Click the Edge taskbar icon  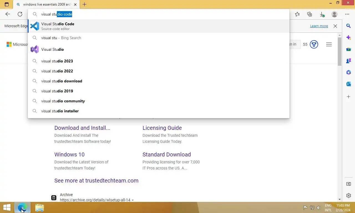tap(22, 207)
